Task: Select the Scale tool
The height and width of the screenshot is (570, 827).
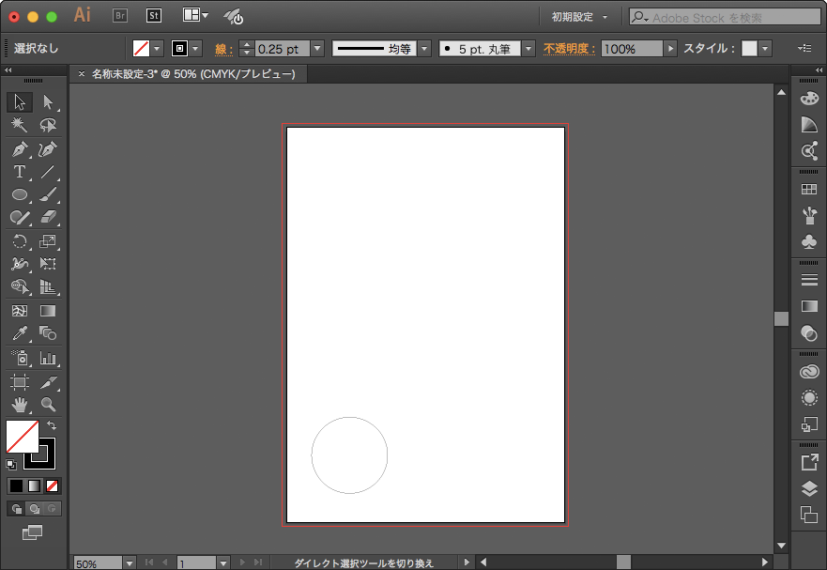Action: pyautogui.click(x=48, y=241)
